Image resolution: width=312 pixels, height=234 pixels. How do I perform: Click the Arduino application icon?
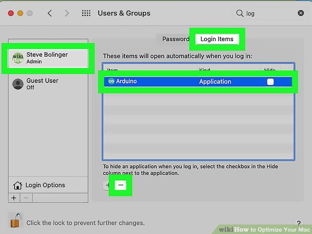pyautogui.click(x=111, y=81)
